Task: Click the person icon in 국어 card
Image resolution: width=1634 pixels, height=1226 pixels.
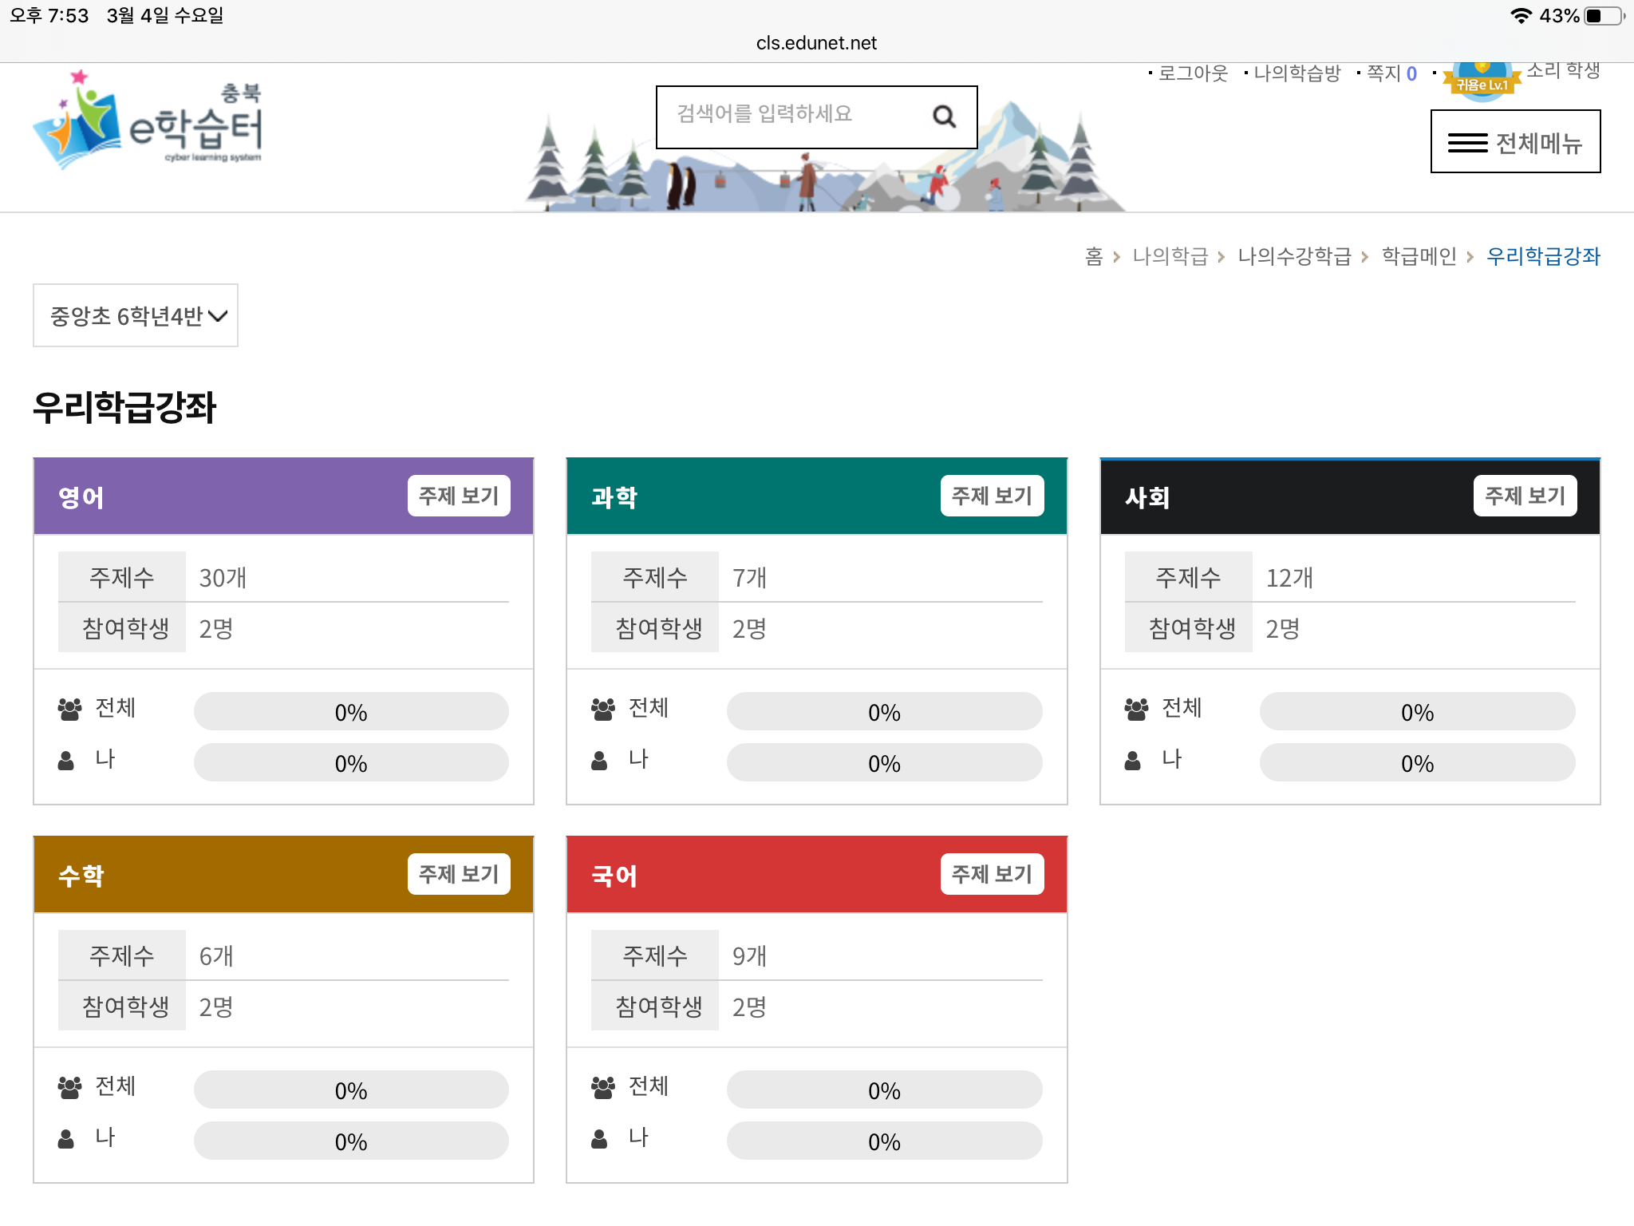Action: click(599, 1139)
